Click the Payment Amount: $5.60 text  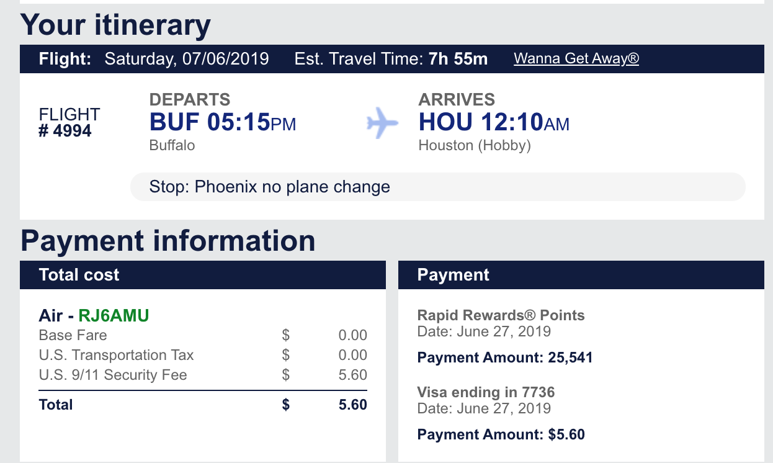tap(501, 434)
